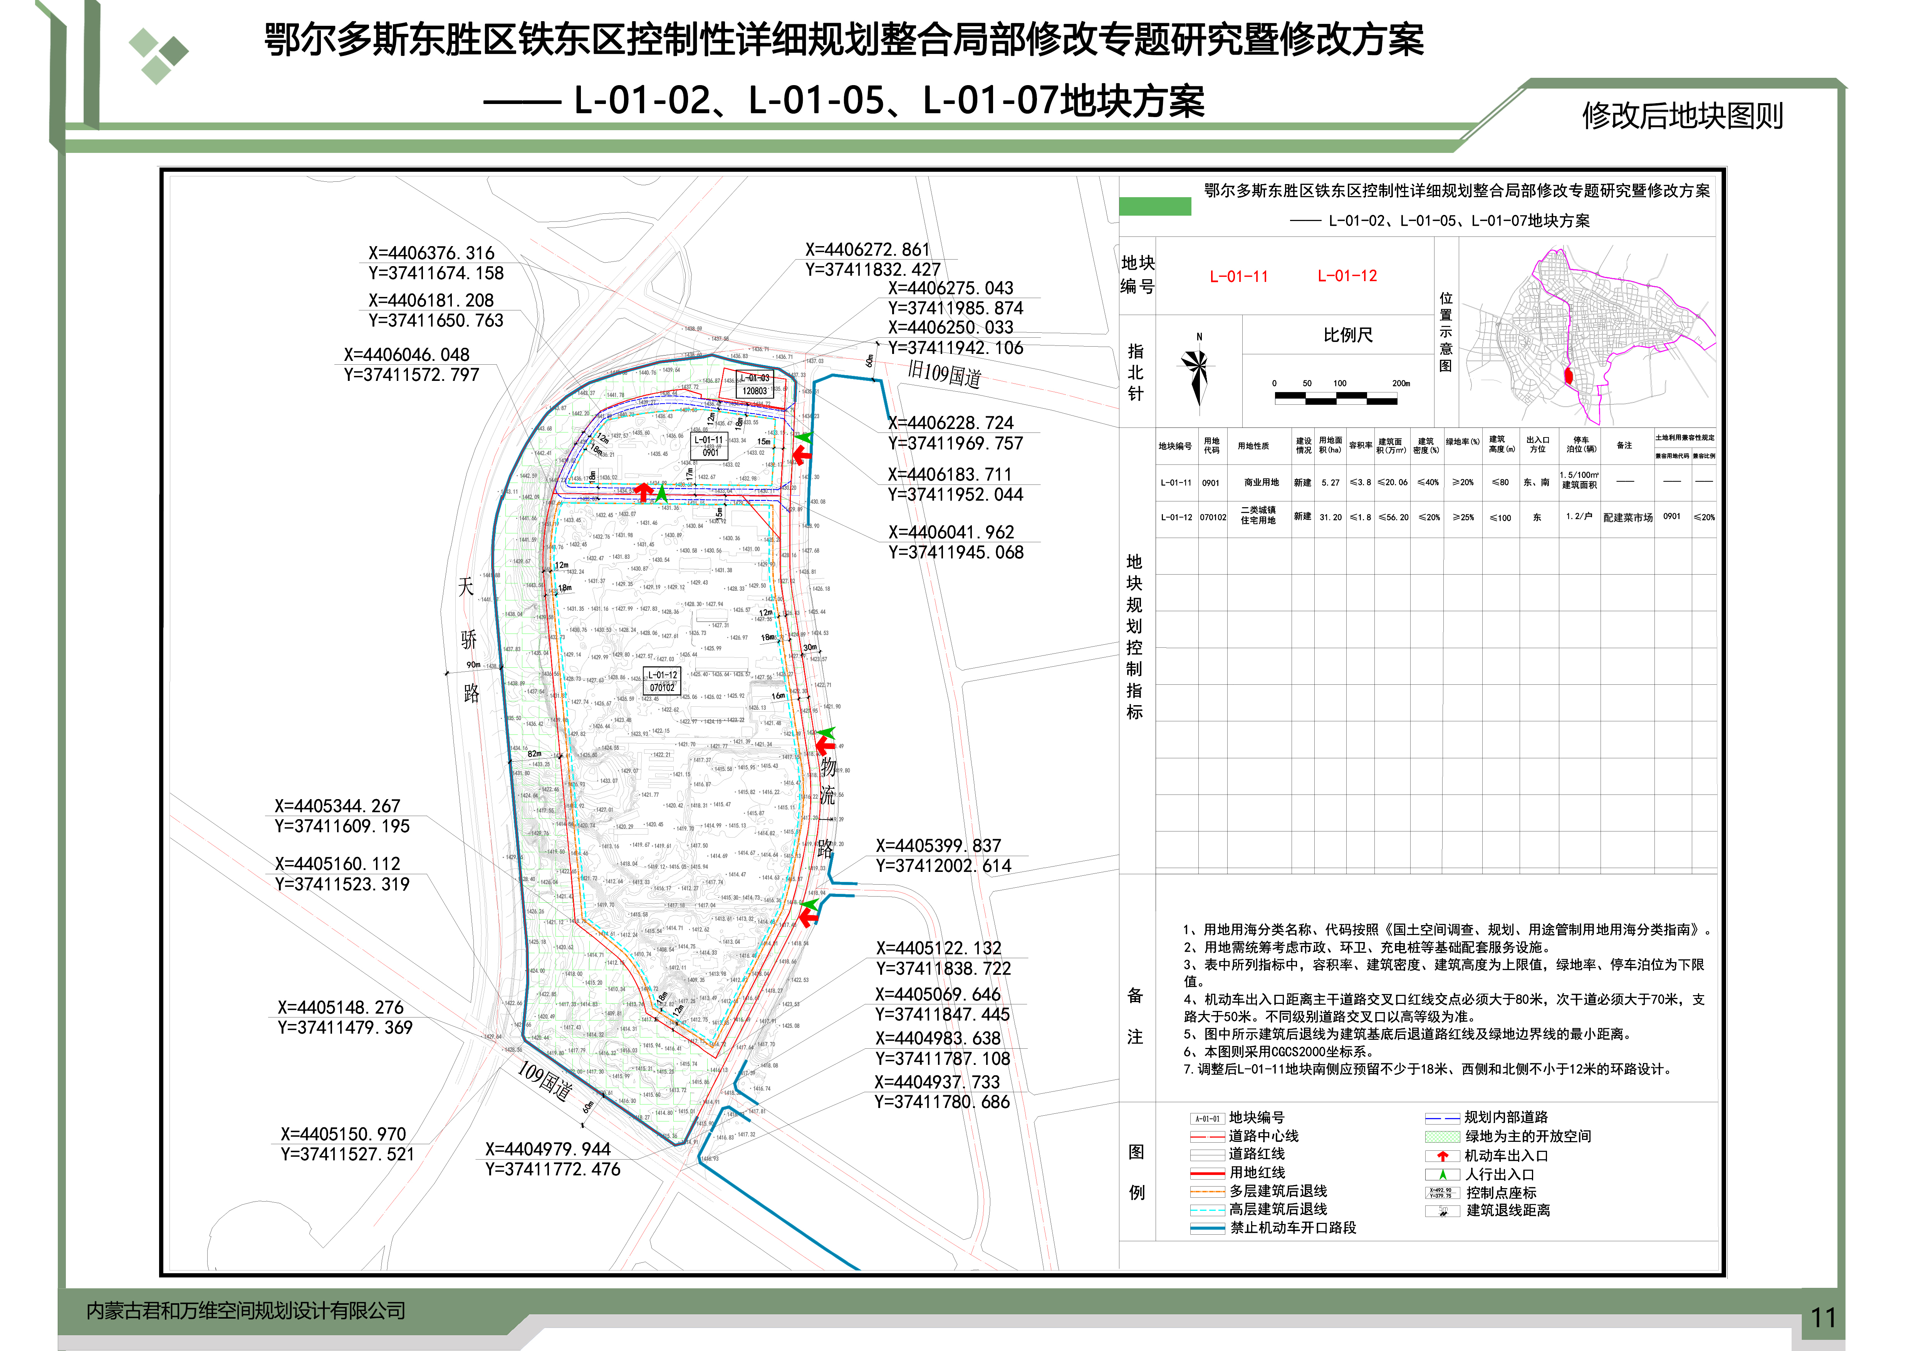Click the red L-01-11 parcel number heading
This screenshot has width=1911, height=1351.
(x=1238, y=277)
